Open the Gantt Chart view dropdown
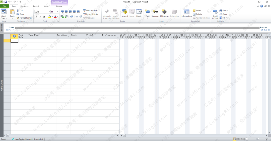This screenshot has width=271, height=141. tap(4, 18)
